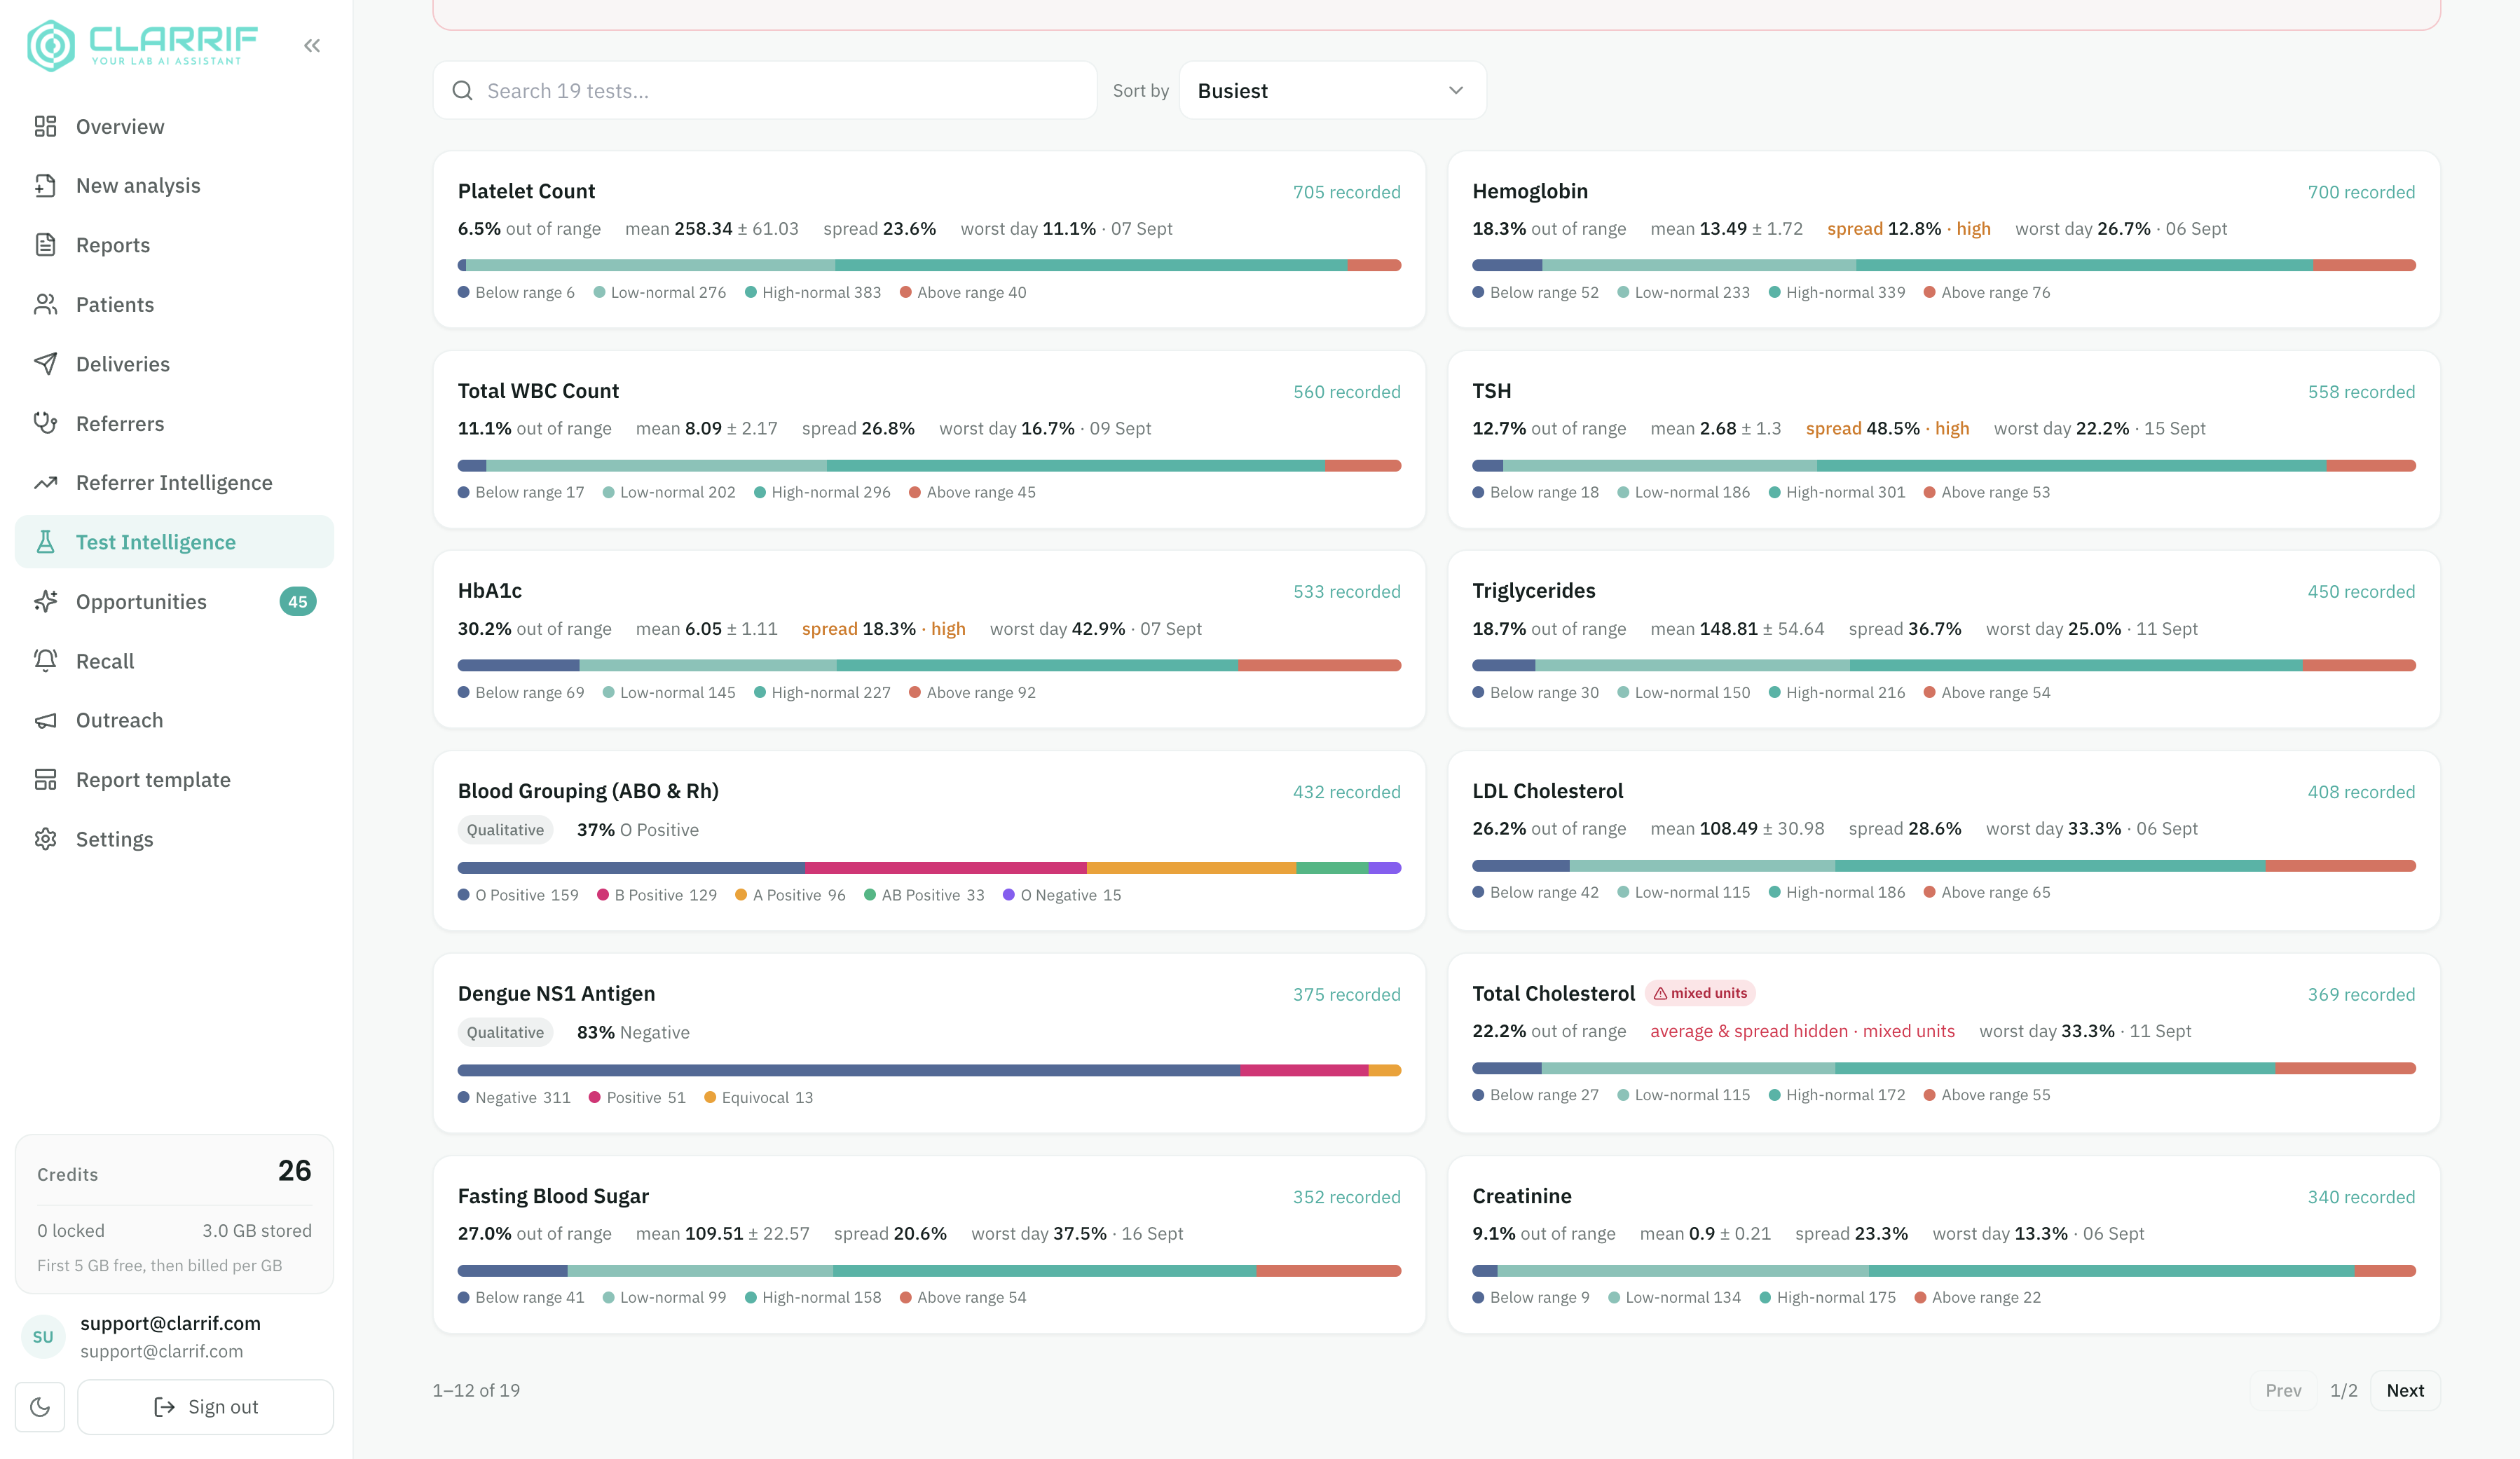Click the Outreach megaphone icon
This screenshot has height=1459, width=2520.
click(x=45, y=720)
